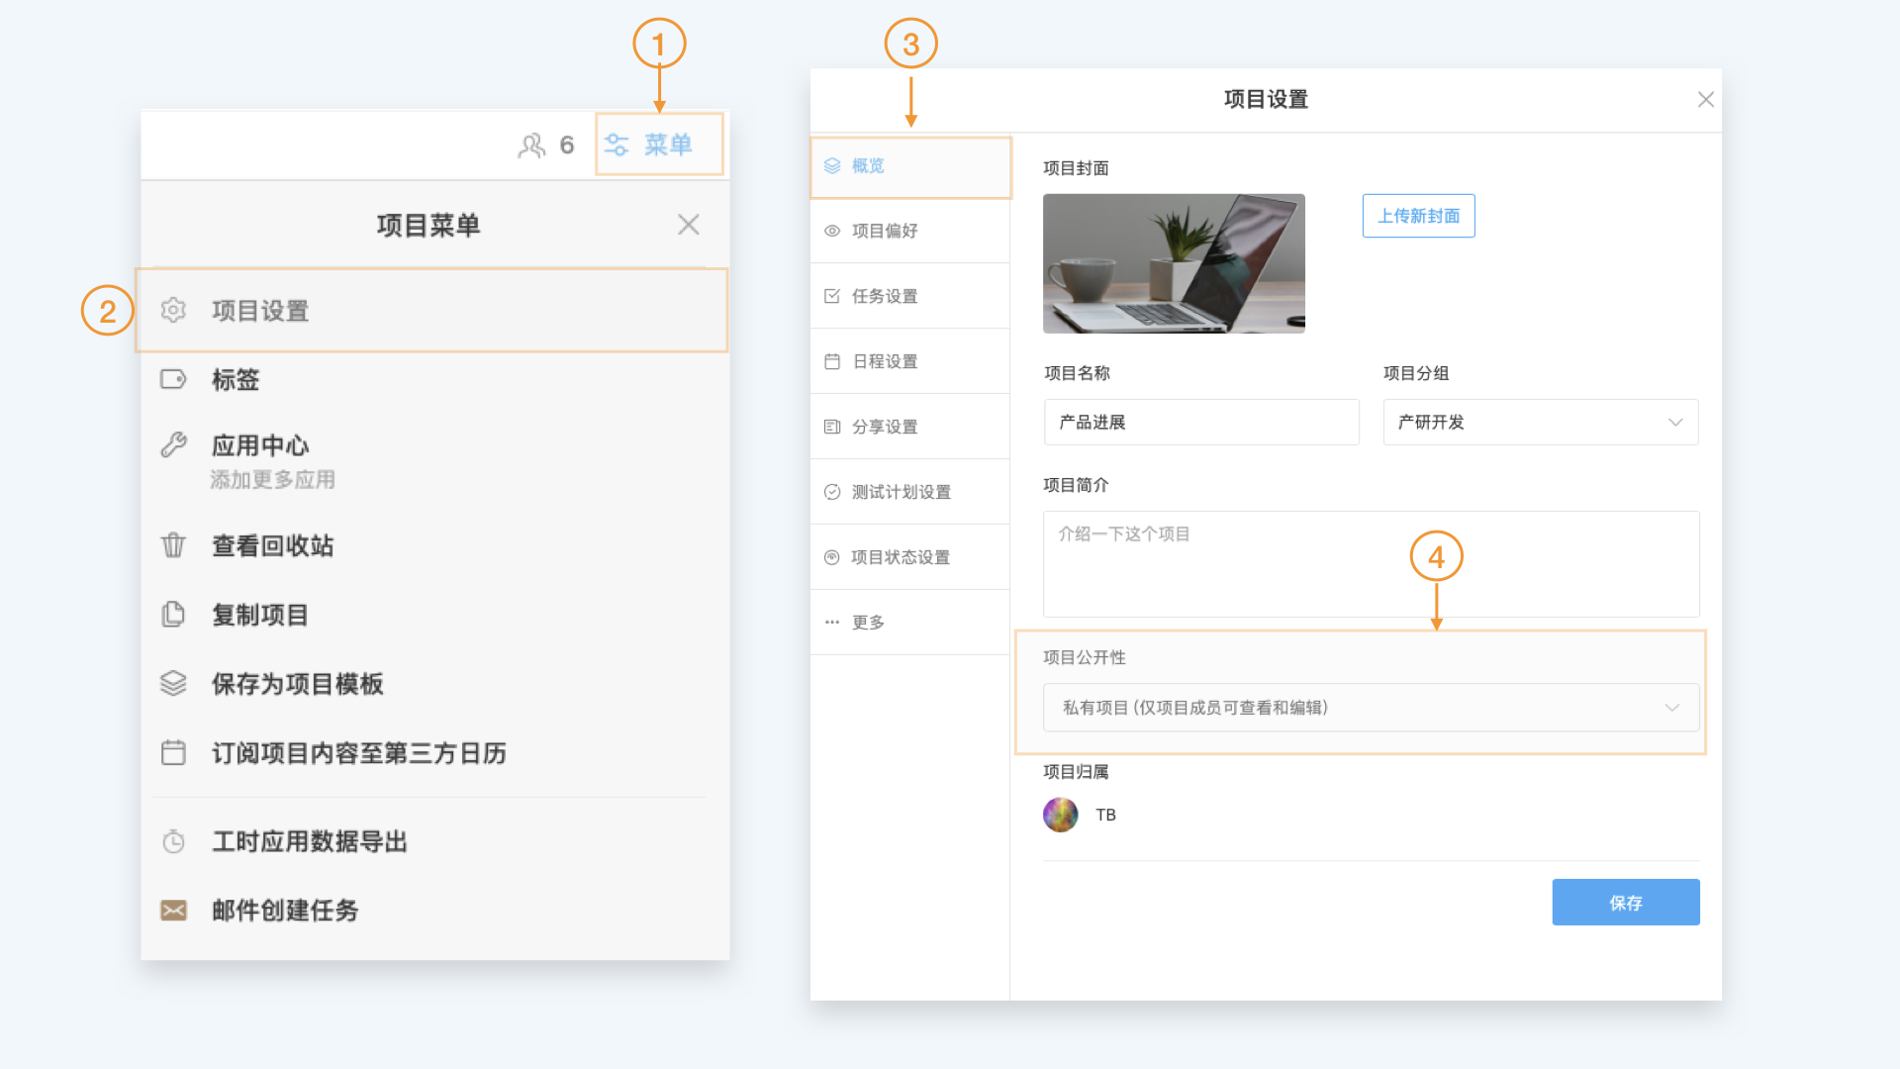Image resolution: width=1900 pixels, height=1069 pixels.
Task: Click the copy icon for 复制项目
Action: (173, 615)
